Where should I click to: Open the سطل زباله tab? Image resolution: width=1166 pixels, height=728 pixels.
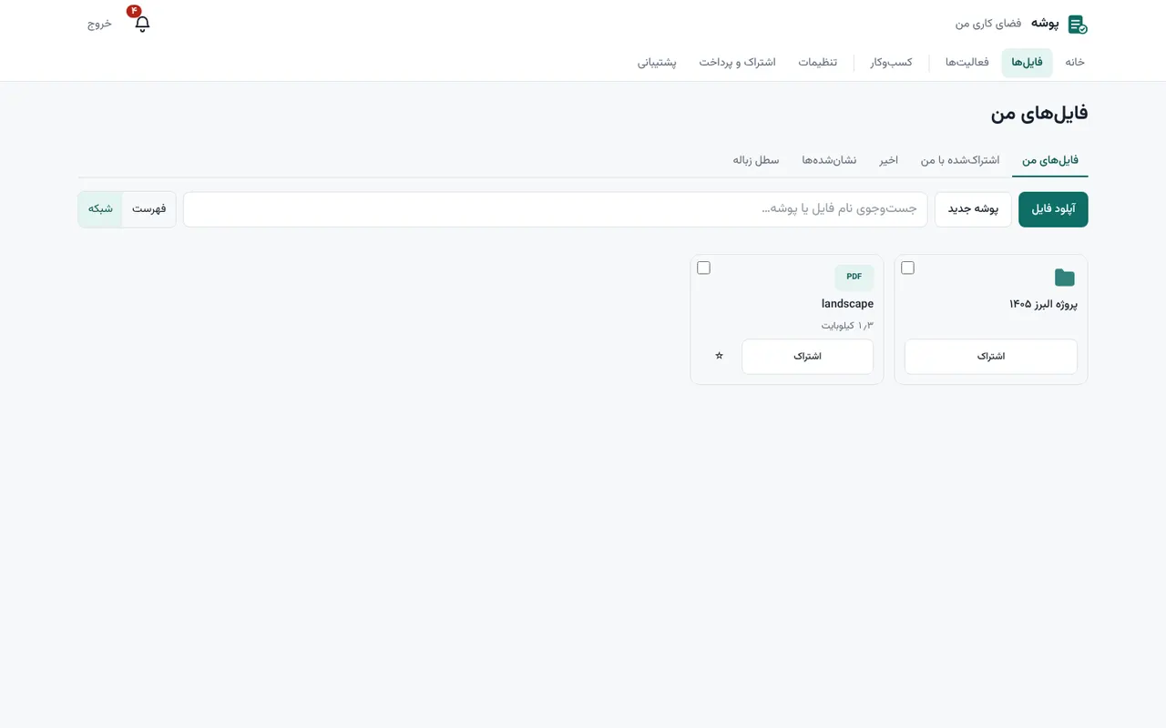point(756,160)
